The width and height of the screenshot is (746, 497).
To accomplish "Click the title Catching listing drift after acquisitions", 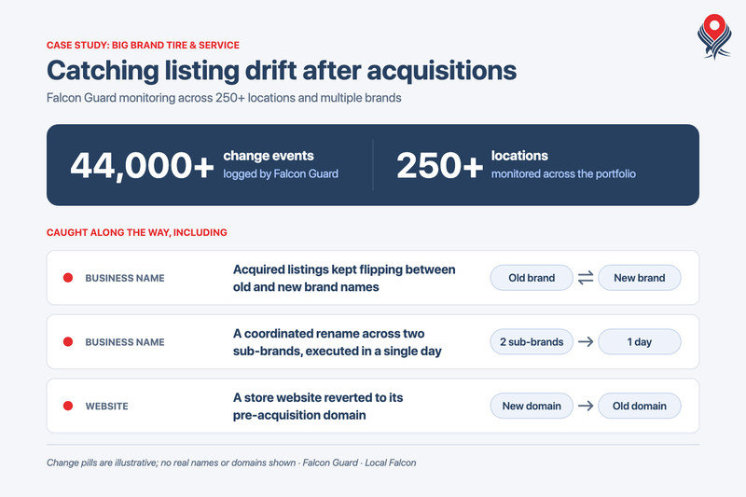I will 282,71.
